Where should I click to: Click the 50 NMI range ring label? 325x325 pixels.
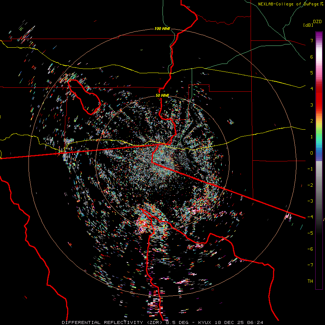point(162,96)
